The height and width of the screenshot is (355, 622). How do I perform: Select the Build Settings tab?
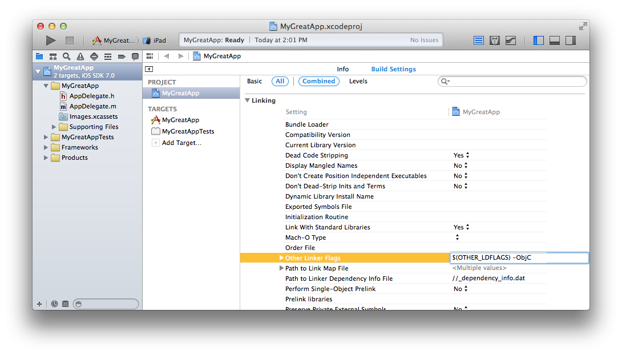[x=393, y=69]
